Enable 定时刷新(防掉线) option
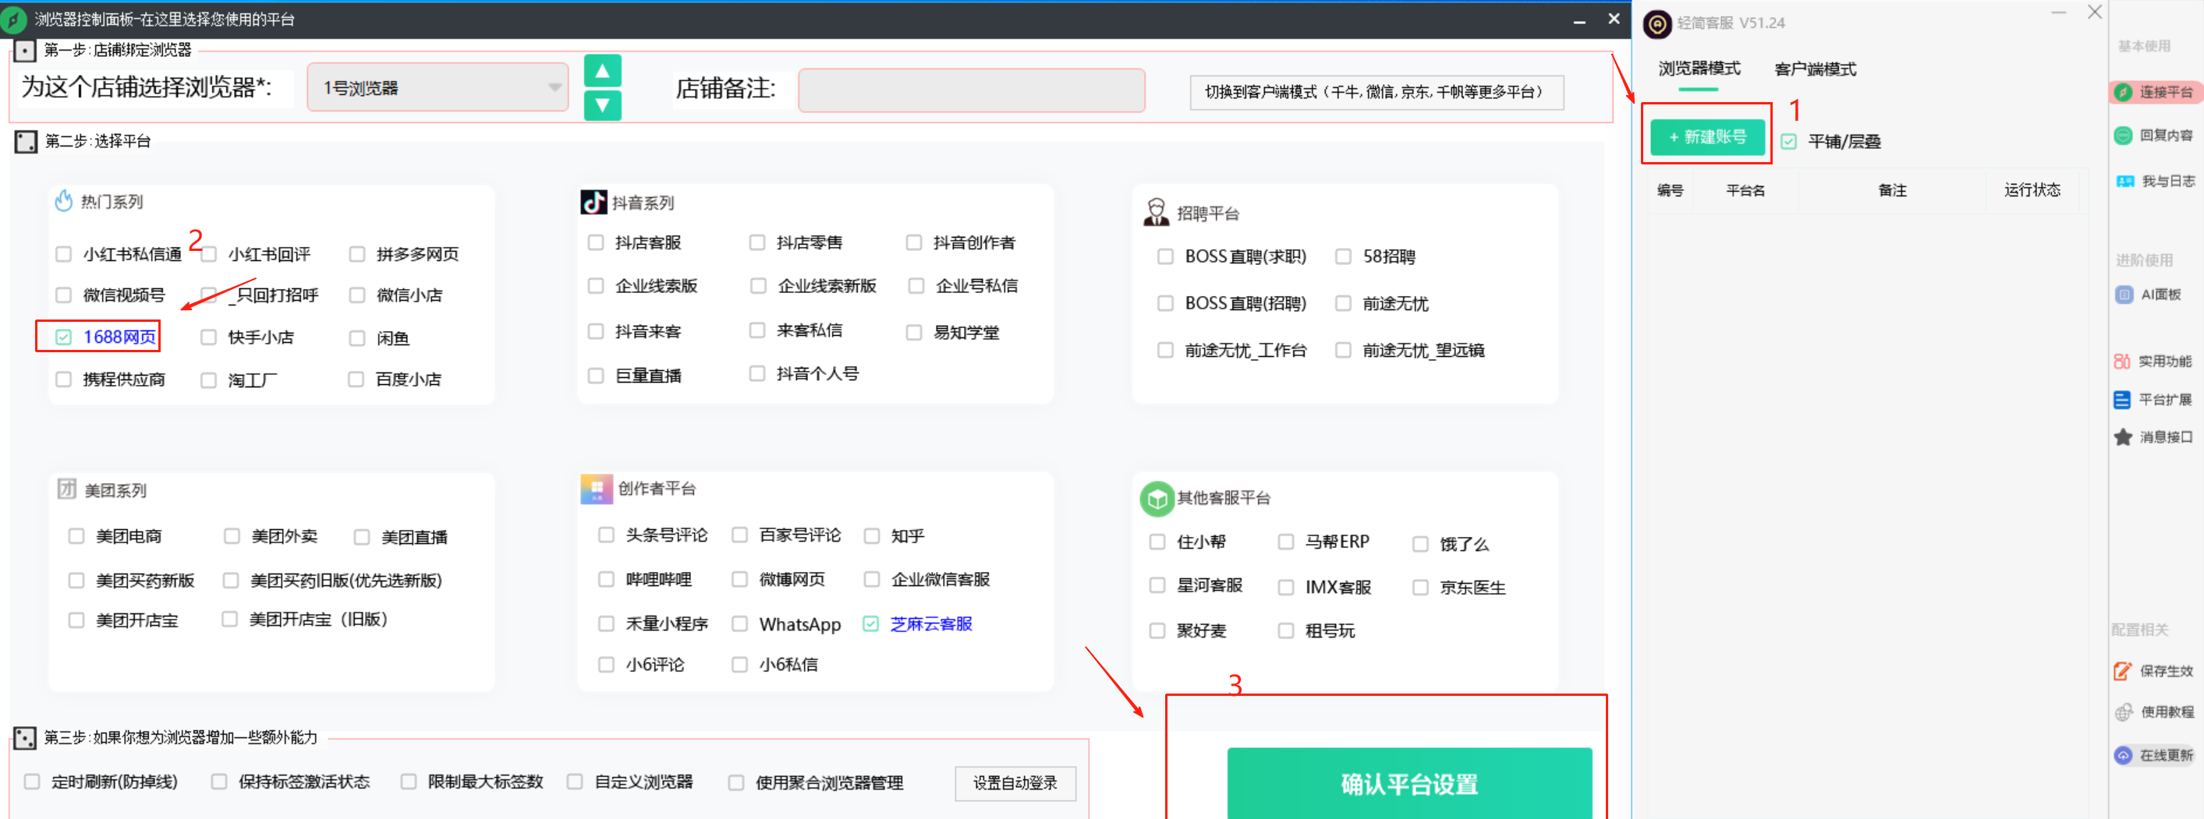 pos(32,782)
